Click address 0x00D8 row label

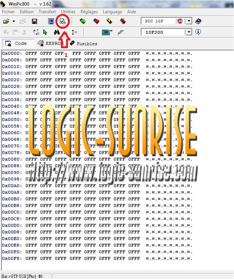12,232
